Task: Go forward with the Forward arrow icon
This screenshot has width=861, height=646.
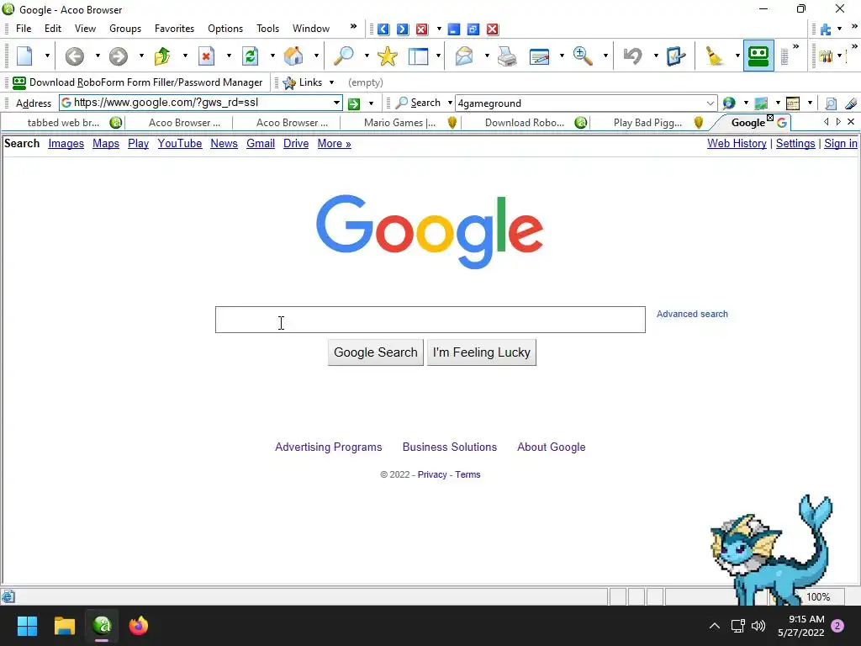Action: pos(118,56)
